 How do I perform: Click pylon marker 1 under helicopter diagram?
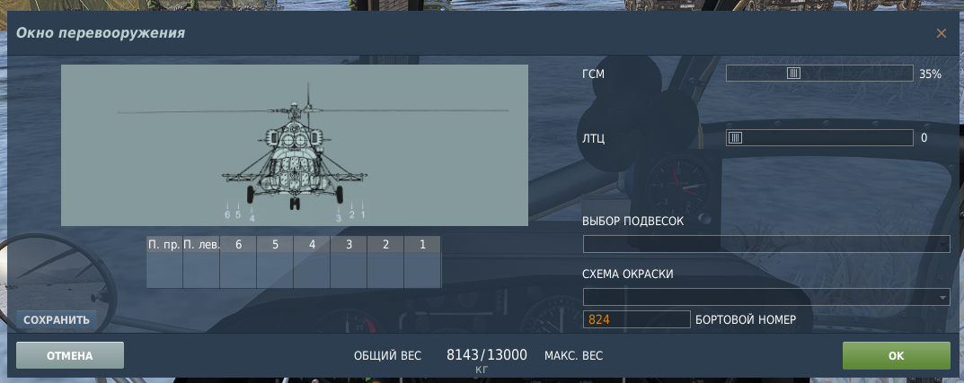(x=363, y=215)
